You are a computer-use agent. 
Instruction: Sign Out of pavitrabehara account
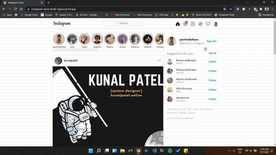tap(211, 41)
